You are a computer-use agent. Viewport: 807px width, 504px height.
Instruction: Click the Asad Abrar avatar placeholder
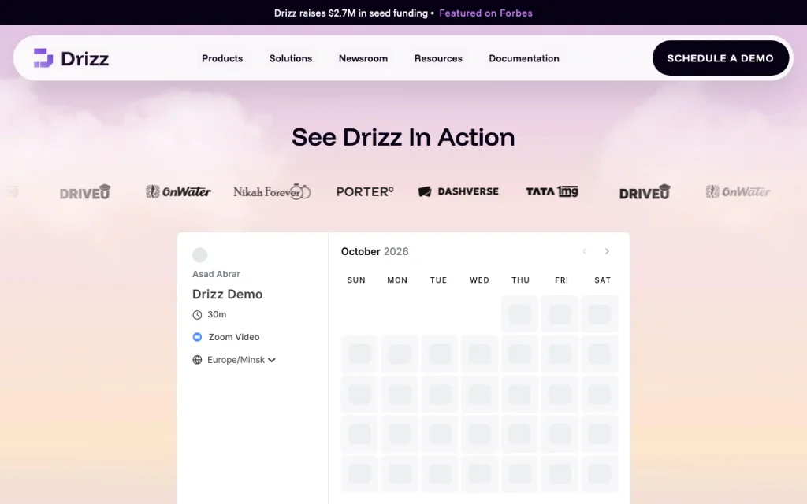(199, 255)
